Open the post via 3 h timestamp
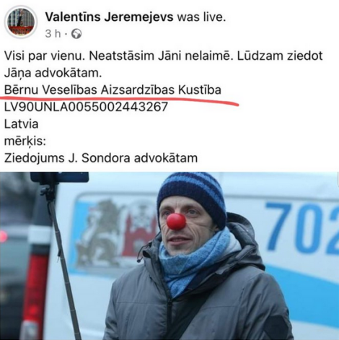 (53, 34)
